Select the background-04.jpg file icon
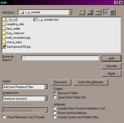Image resolution: width=124 pixels, height=123 pixels. [x=4, y=47]
